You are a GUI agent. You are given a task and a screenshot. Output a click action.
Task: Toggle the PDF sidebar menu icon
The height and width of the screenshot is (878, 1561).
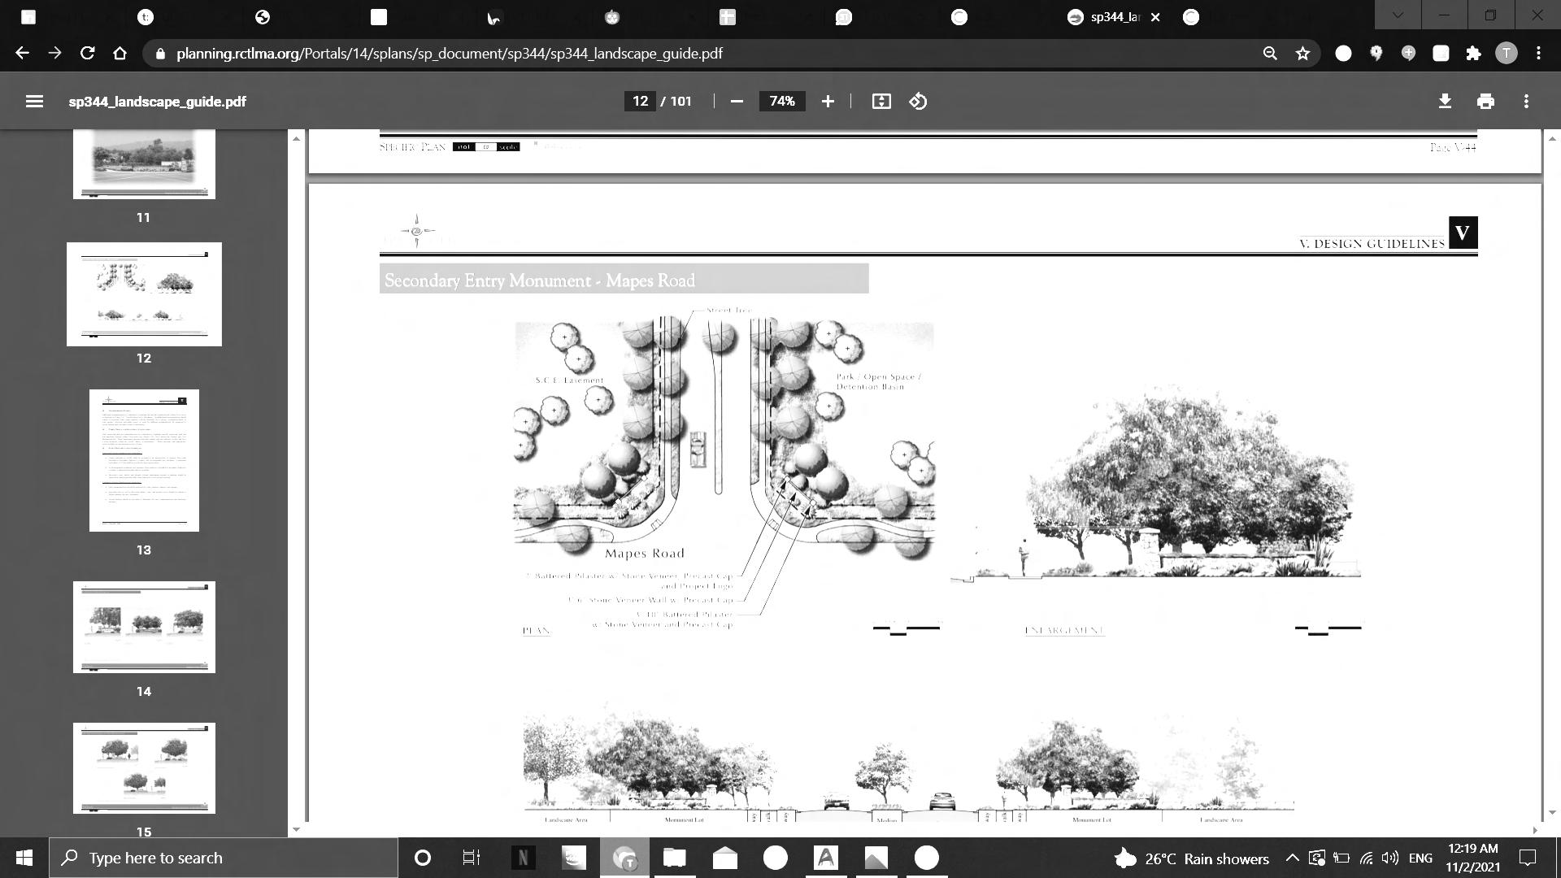34,102
